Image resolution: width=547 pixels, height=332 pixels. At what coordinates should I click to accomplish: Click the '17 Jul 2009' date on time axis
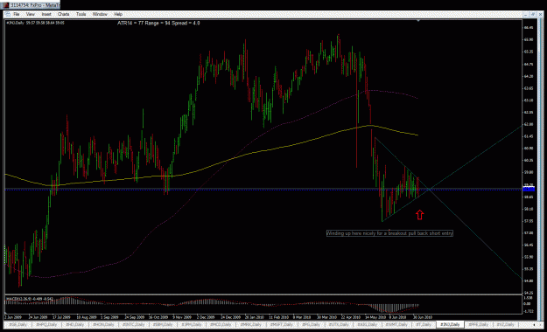[x=61, y=317]
